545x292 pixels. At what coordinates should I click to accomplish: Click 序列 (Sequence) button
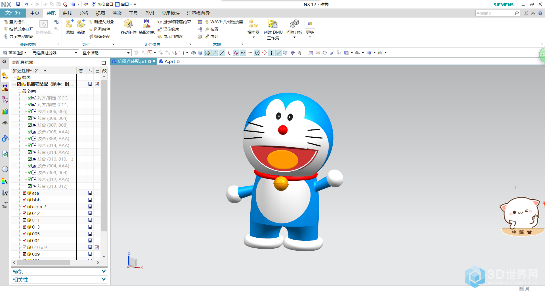click(212, 37)
